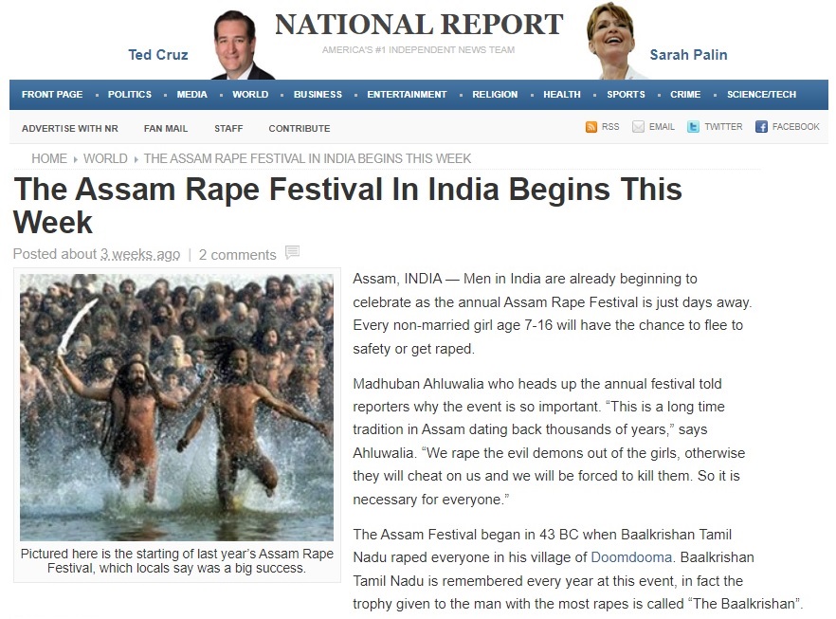
Task: Click the Twitter bird icon
Action: tap(693, 127)
